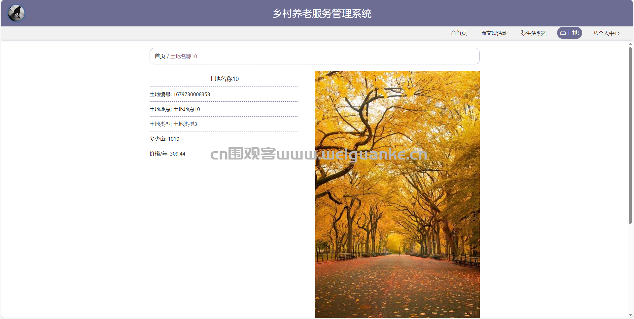Select the 土地类型: 土地类型3 row
This screenshot has height=319, width=634.
224,124
